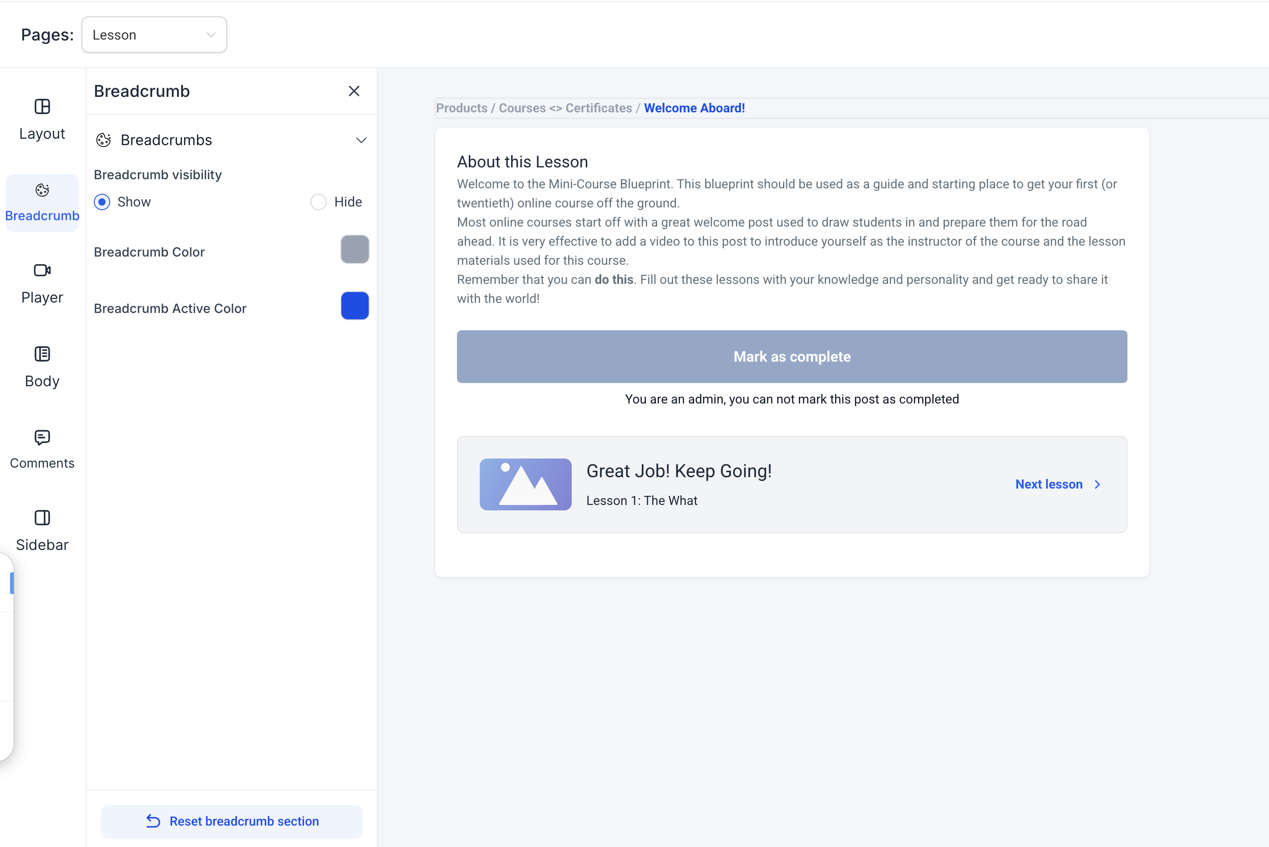
Task: Click Courses <> Certificates breadcrumb
Action: [x=565, y=108]
